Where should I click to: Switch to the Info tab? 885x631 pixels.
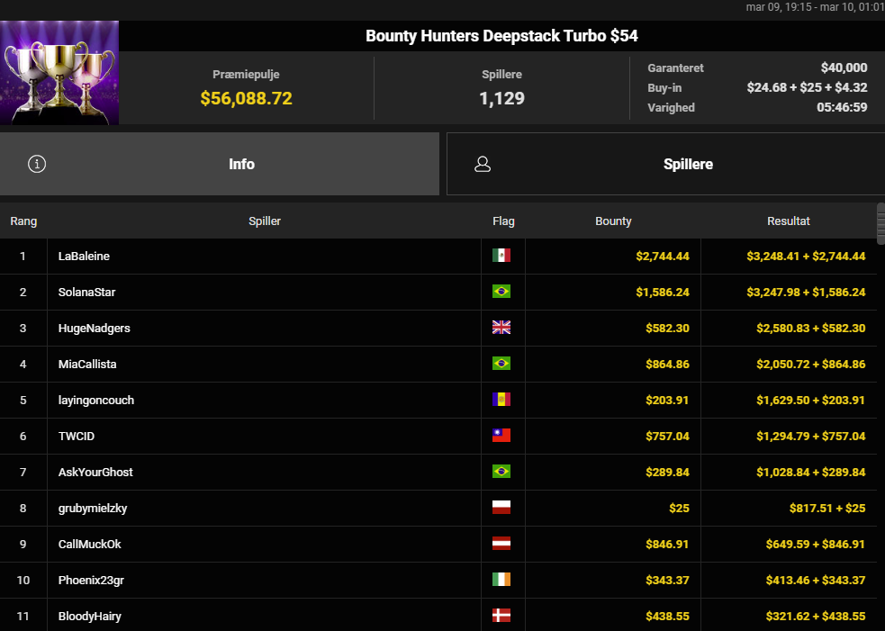[x=241, y=164]
